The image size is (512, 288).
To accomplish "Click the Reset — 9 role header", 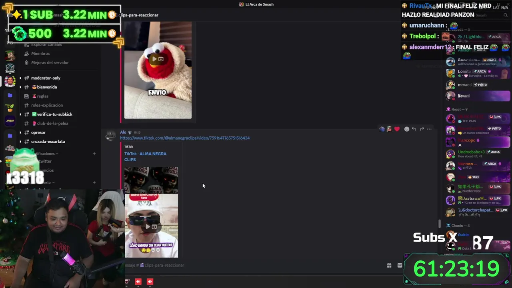I will tap(459, 109).
